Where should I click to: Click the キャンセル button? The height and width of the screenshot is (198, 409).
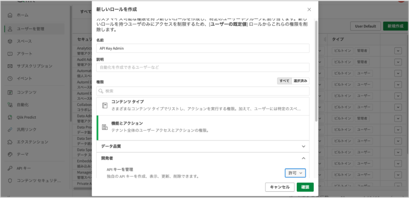280,187
